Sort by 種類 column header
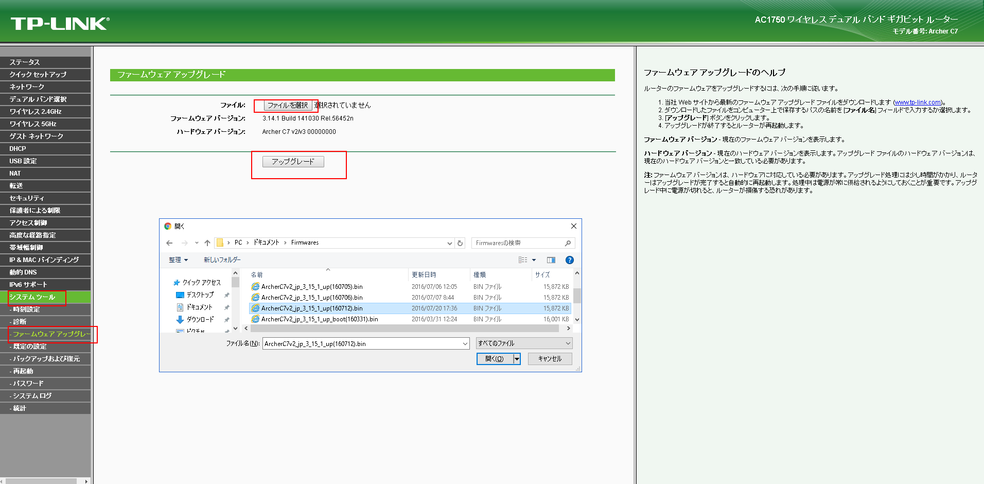Image resolution: width=984 pixels, height=484 pixels. coord(501,274)
